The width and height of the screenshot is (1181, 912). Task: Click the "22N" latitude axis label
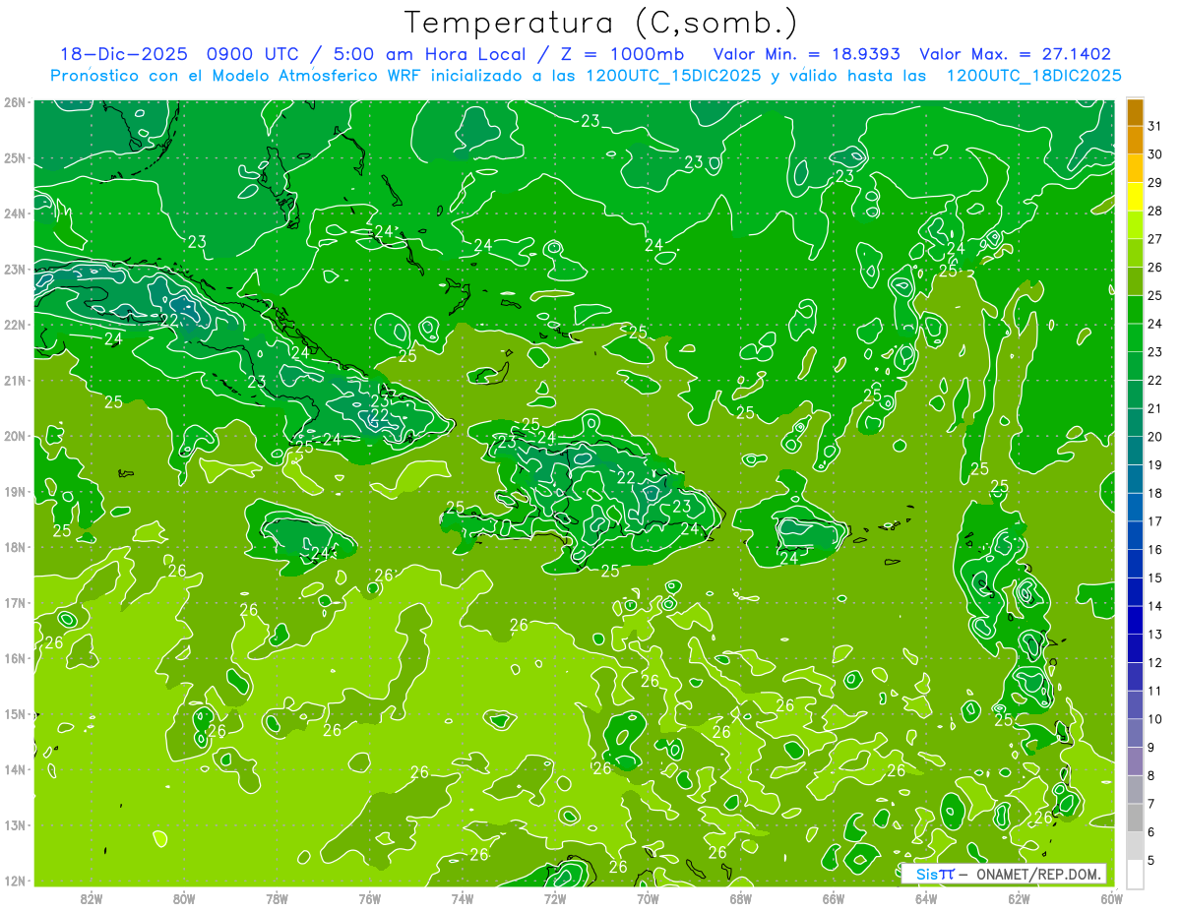point(15,325)
